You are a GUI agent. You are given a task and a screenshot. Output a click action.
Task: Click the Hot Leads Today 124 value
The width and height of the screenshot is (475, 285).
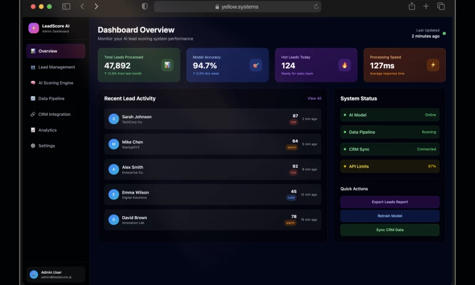[x=288, y=66]
